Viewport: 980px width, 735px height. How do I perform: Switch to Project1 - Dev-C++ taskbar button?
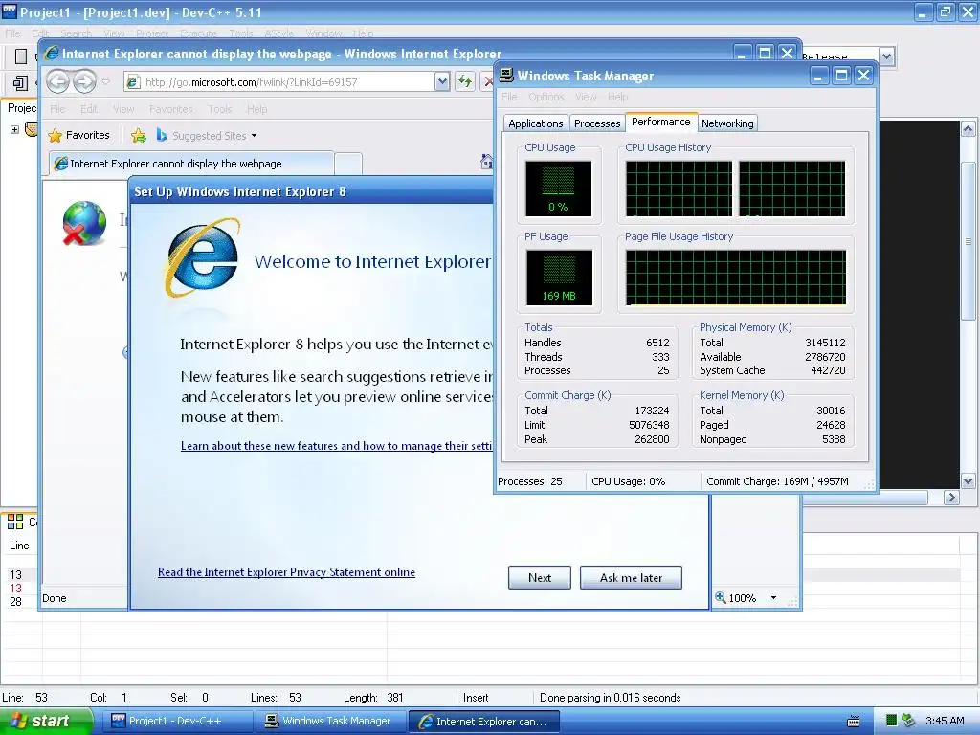click(179, 721)
